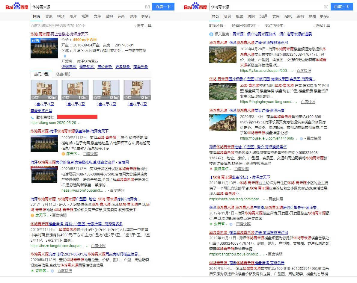
Task: Click the 3室-2厅-1卫 floor plan link
Action: click(44, 104)
